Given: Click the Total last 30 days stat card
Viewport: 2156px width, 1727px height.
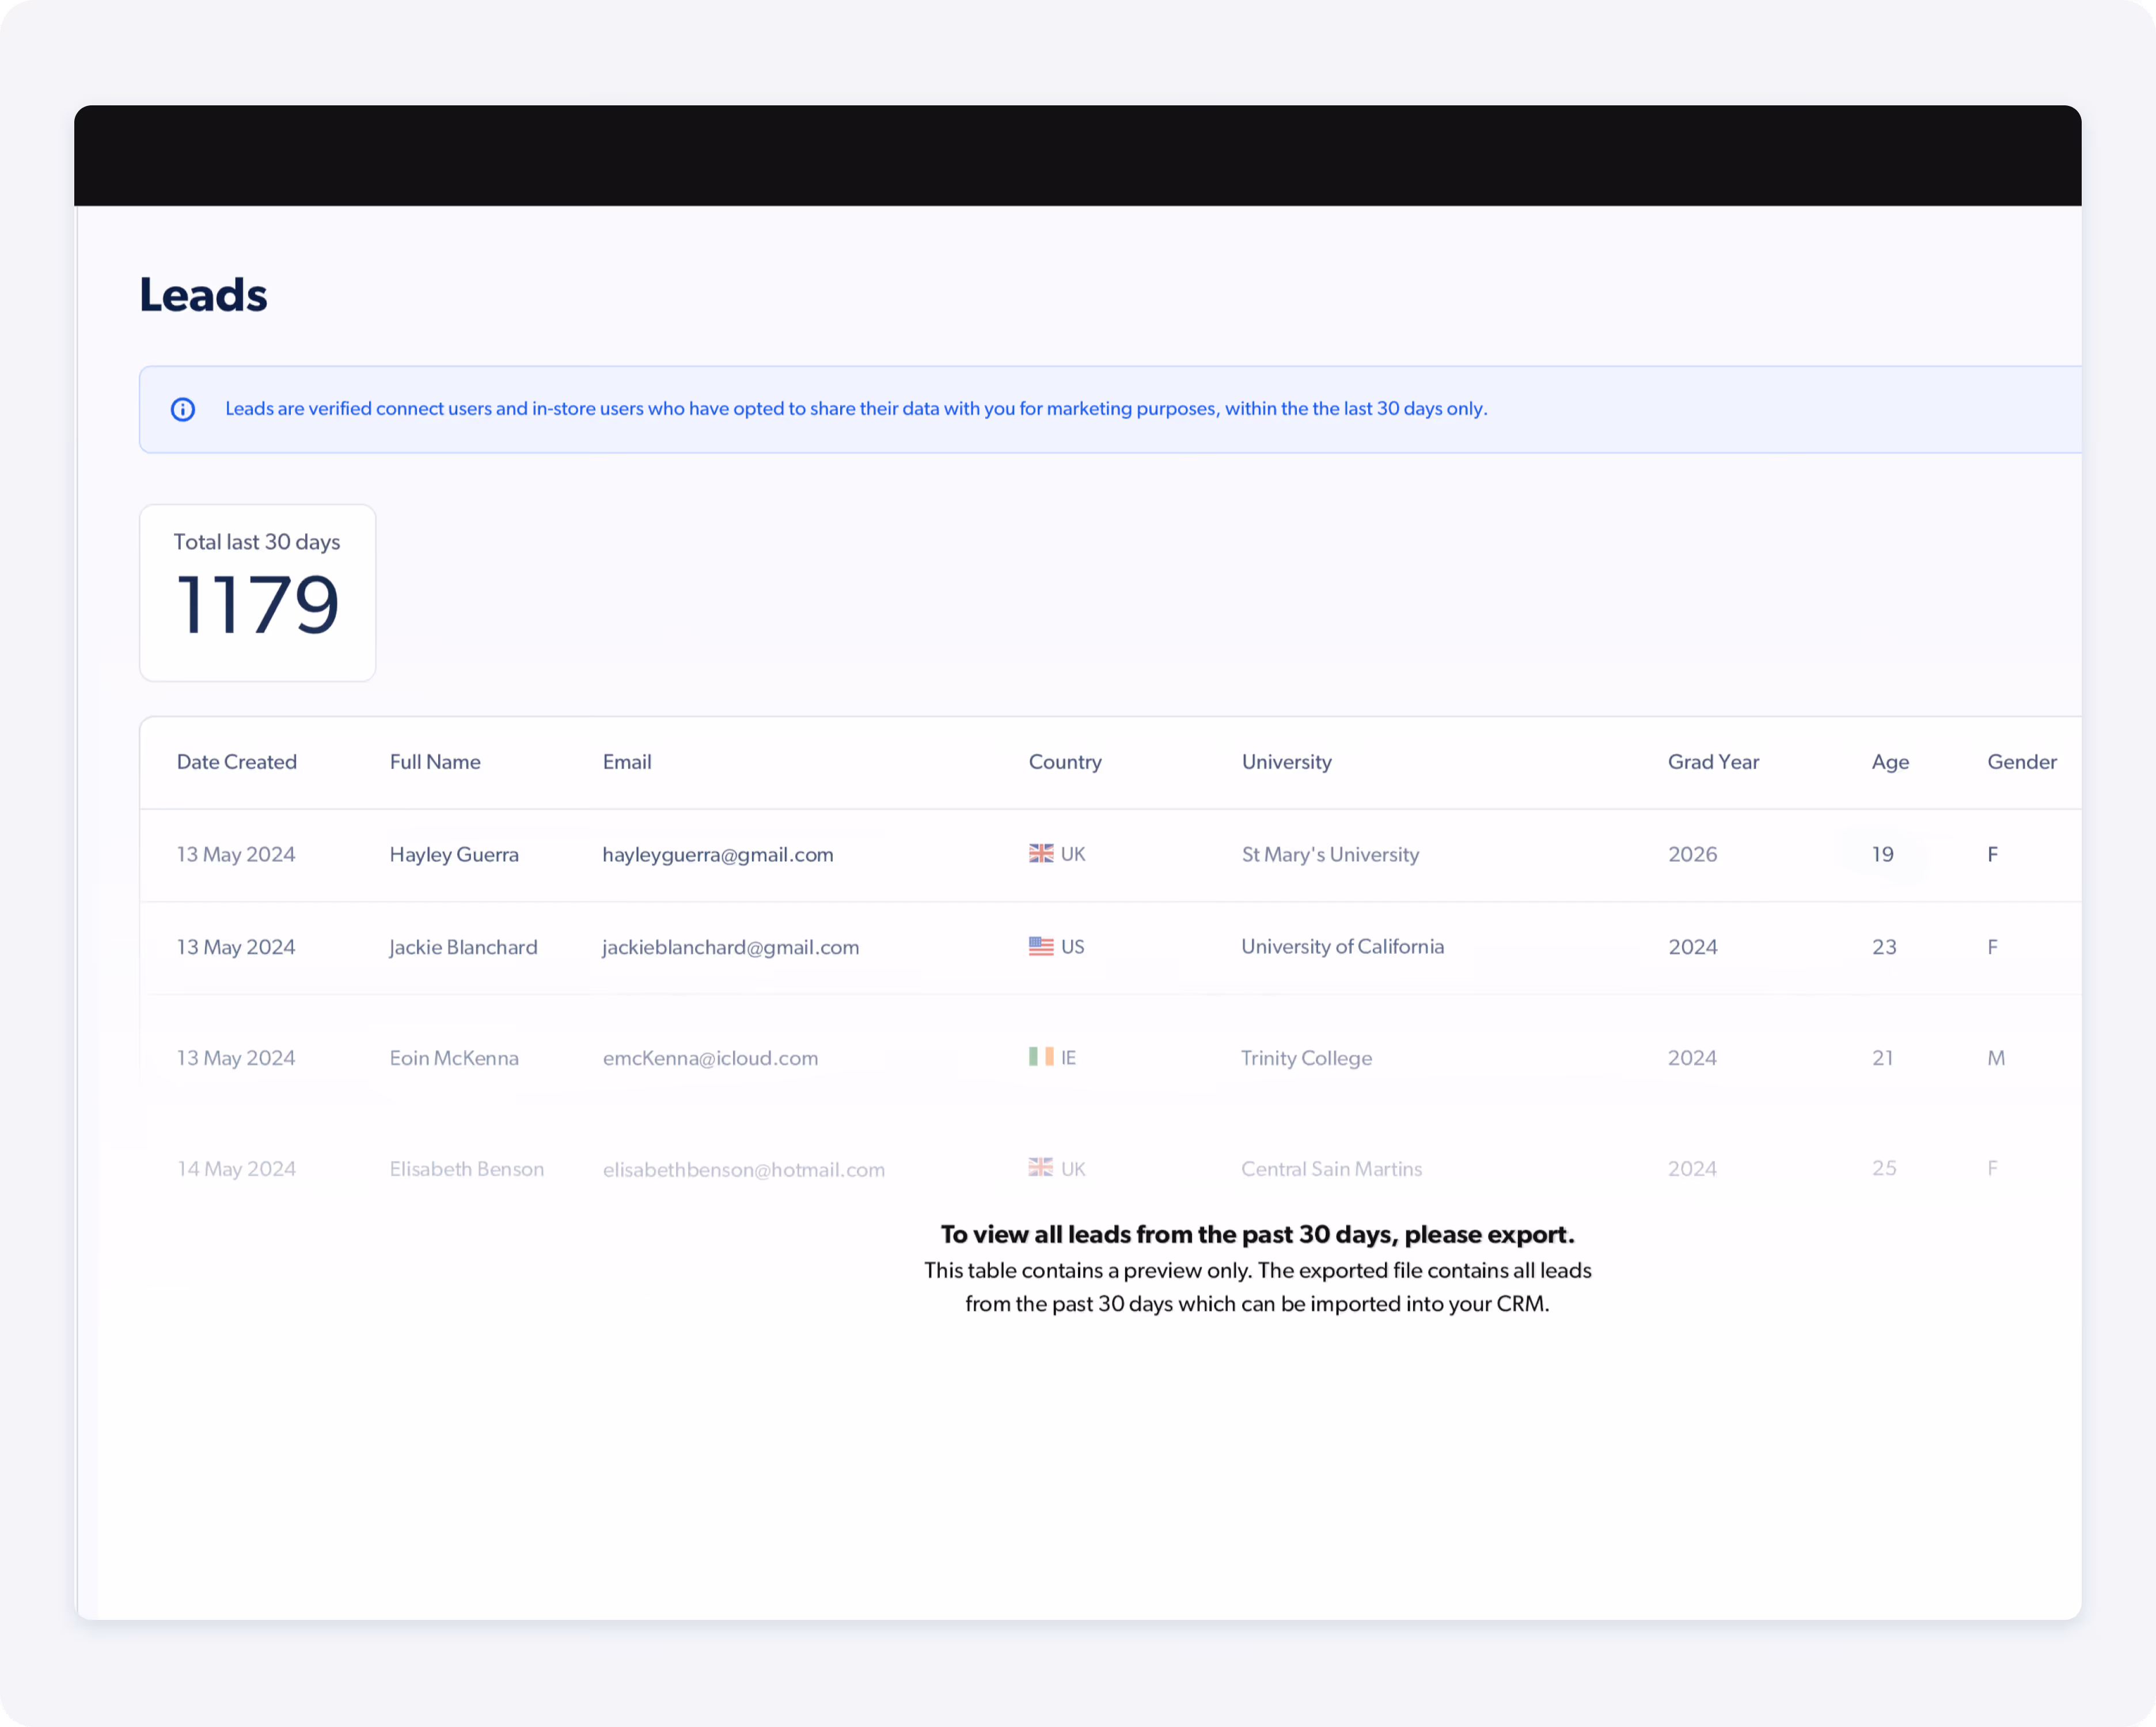Looking at the screenshot, I should pos(257,593).
